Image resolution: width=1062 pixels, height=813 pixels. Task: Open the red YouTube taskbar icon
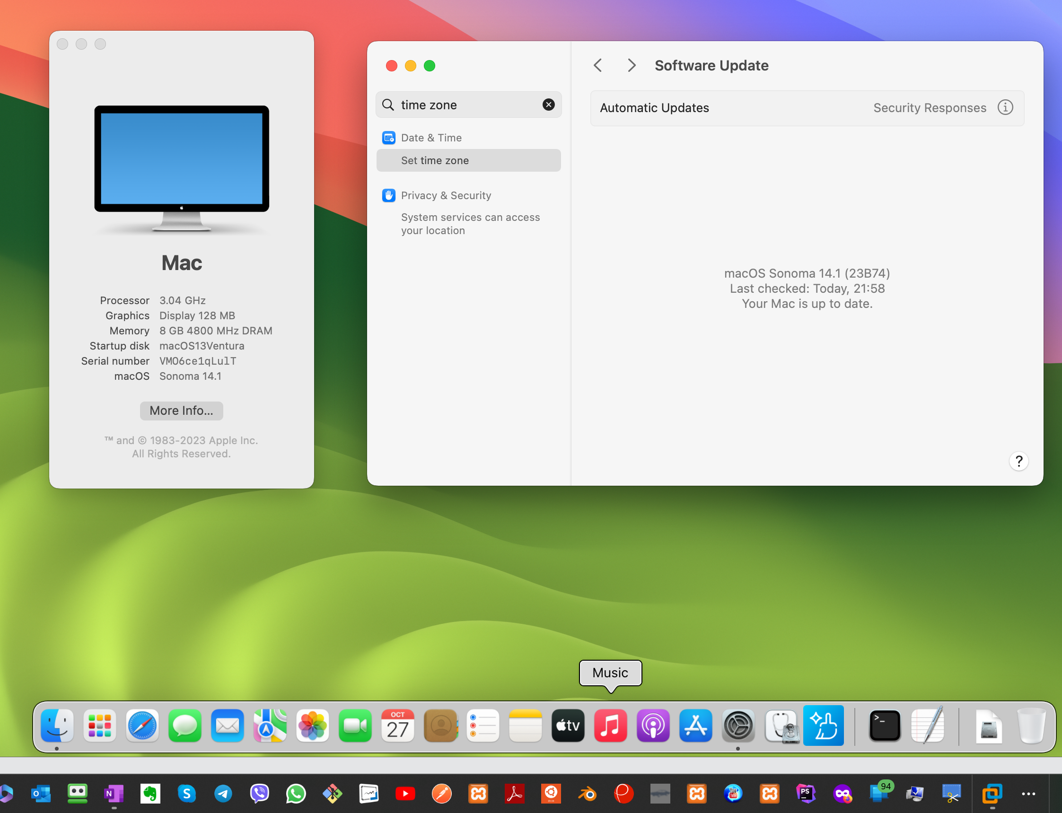405,794
